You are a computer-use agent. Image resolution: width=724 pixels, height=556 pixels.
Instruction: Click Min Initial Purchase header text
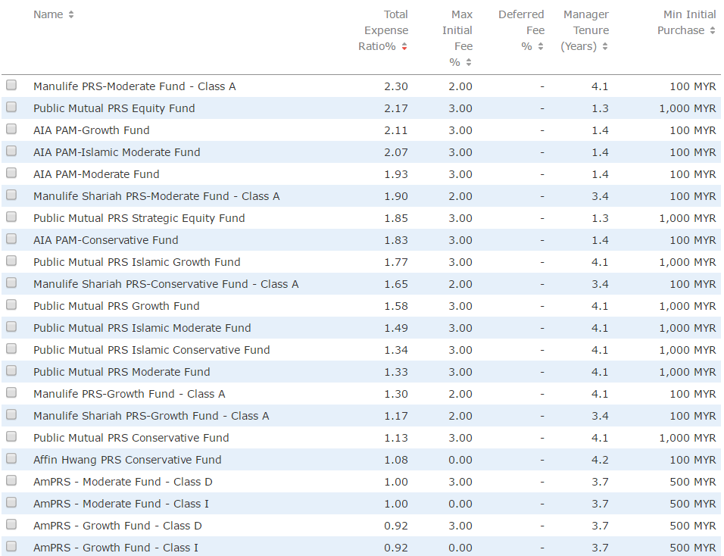[x=687, y=23]
